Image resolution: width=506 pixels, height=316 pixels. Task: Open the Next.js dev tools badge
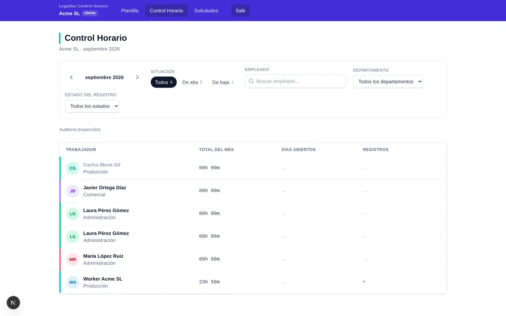pyautogui.click(x=13, y=303)
